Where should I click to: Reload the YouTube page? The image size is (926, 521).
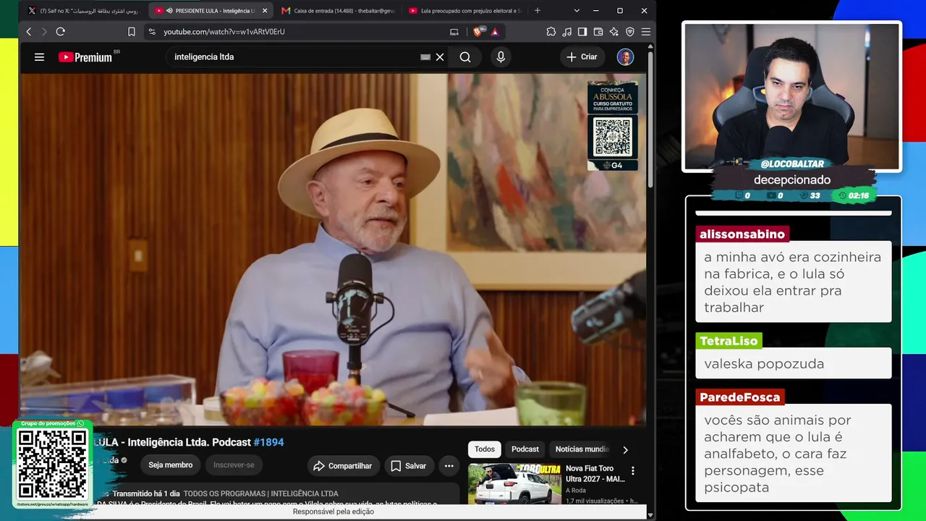pyautogui.click(x=61, y=32)
